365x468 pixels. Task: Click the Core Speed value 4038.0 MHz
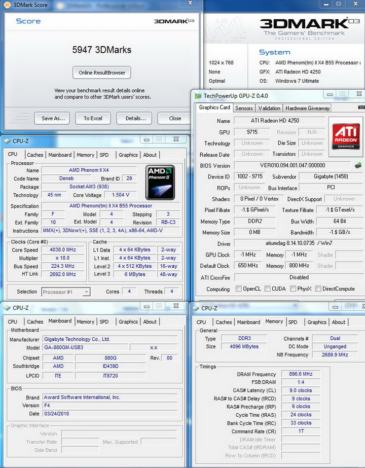click(x=63, y=250)
